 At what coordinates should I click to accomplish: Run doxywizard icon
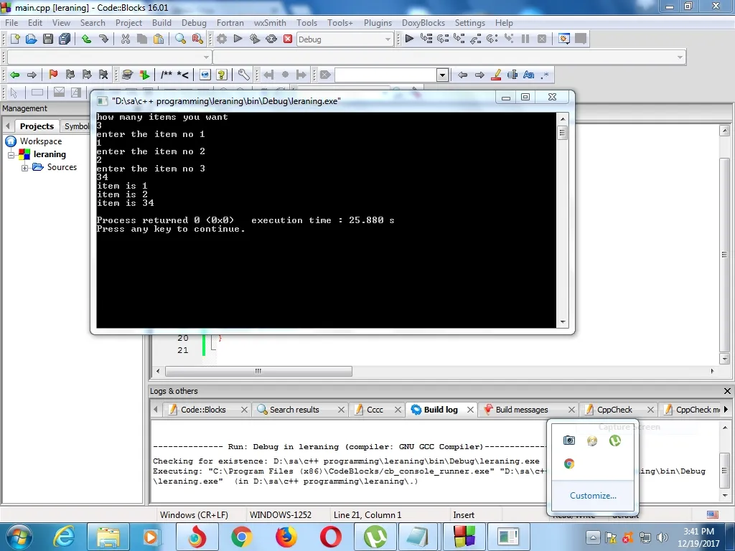pos(127,75)
